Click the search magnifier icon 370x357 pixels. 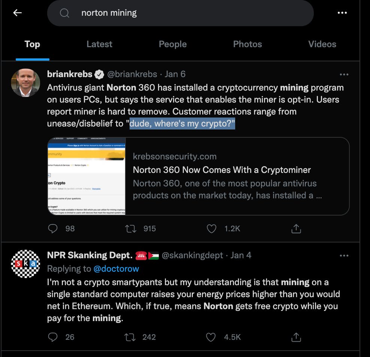64,13
